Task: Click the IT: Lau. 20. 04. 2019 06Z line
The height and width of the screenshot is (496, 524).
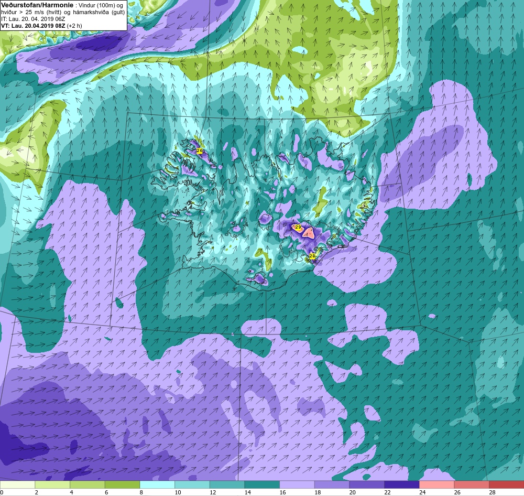Action: click(33, 19)
